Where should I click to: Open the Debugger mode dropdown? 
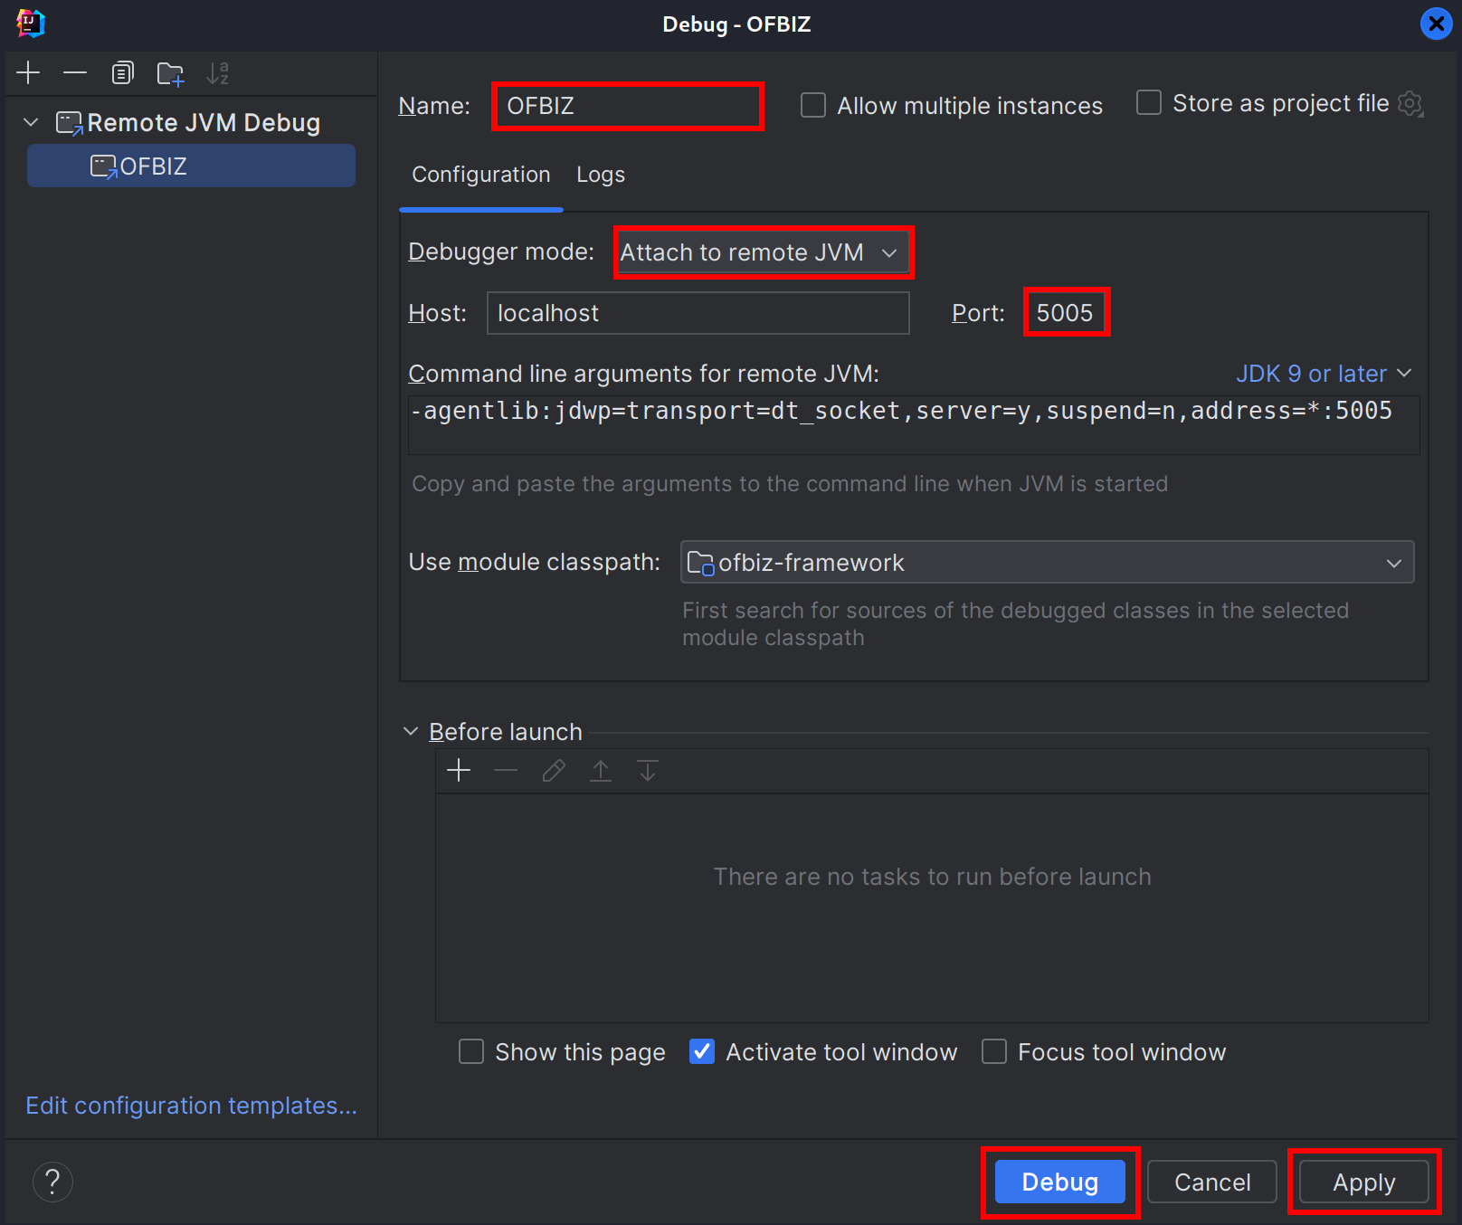[x=764, y=252]
